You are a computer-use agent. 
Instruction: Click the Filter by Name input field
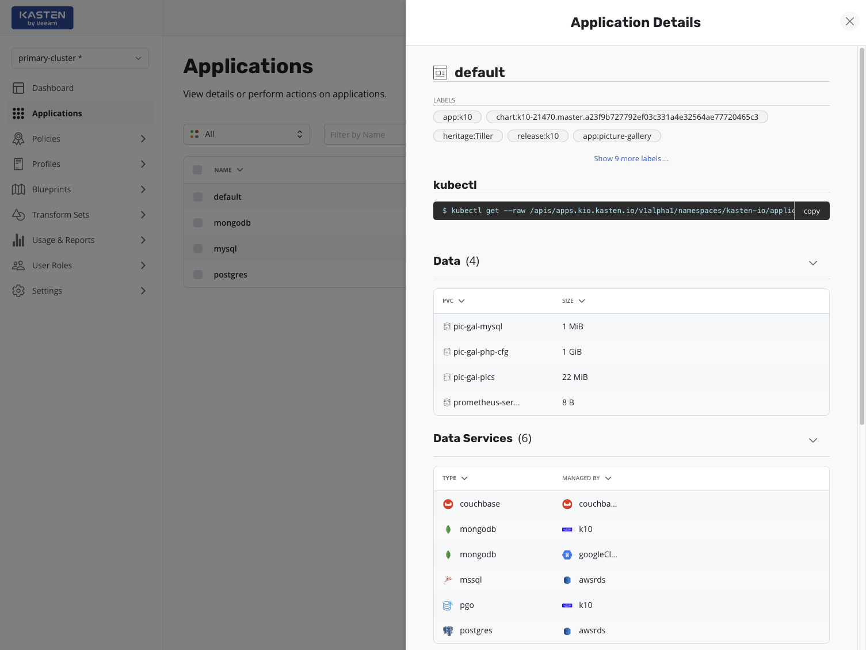365,134
